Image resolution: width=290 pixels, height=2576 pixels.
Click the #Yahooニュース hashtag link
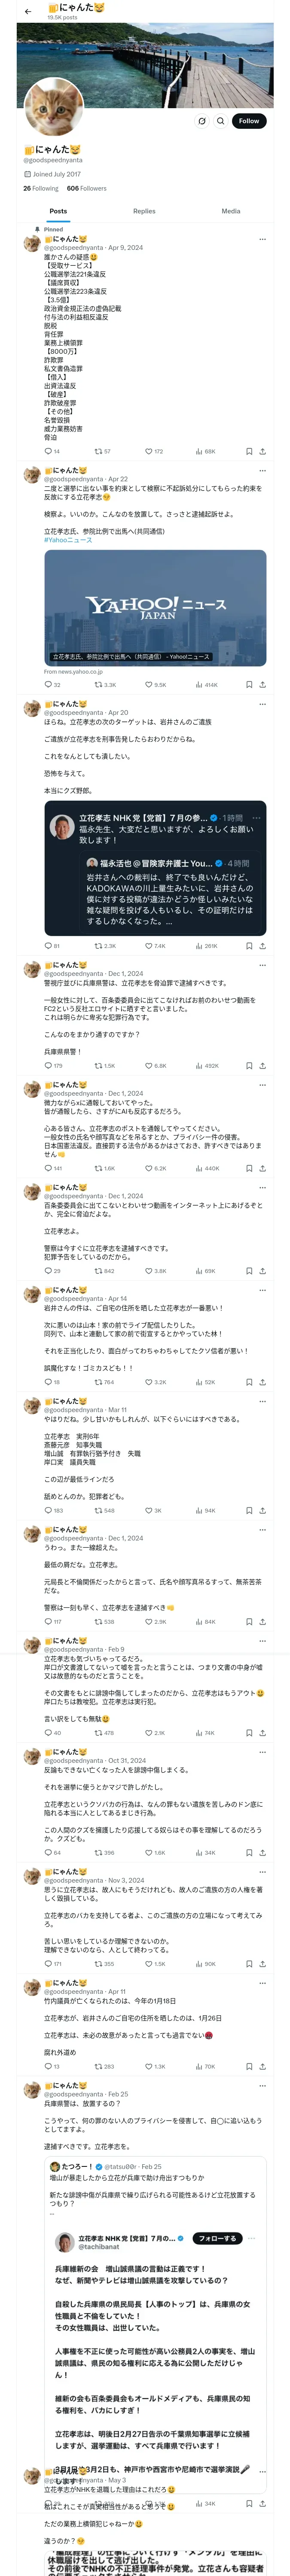click(x=68, y=540)
